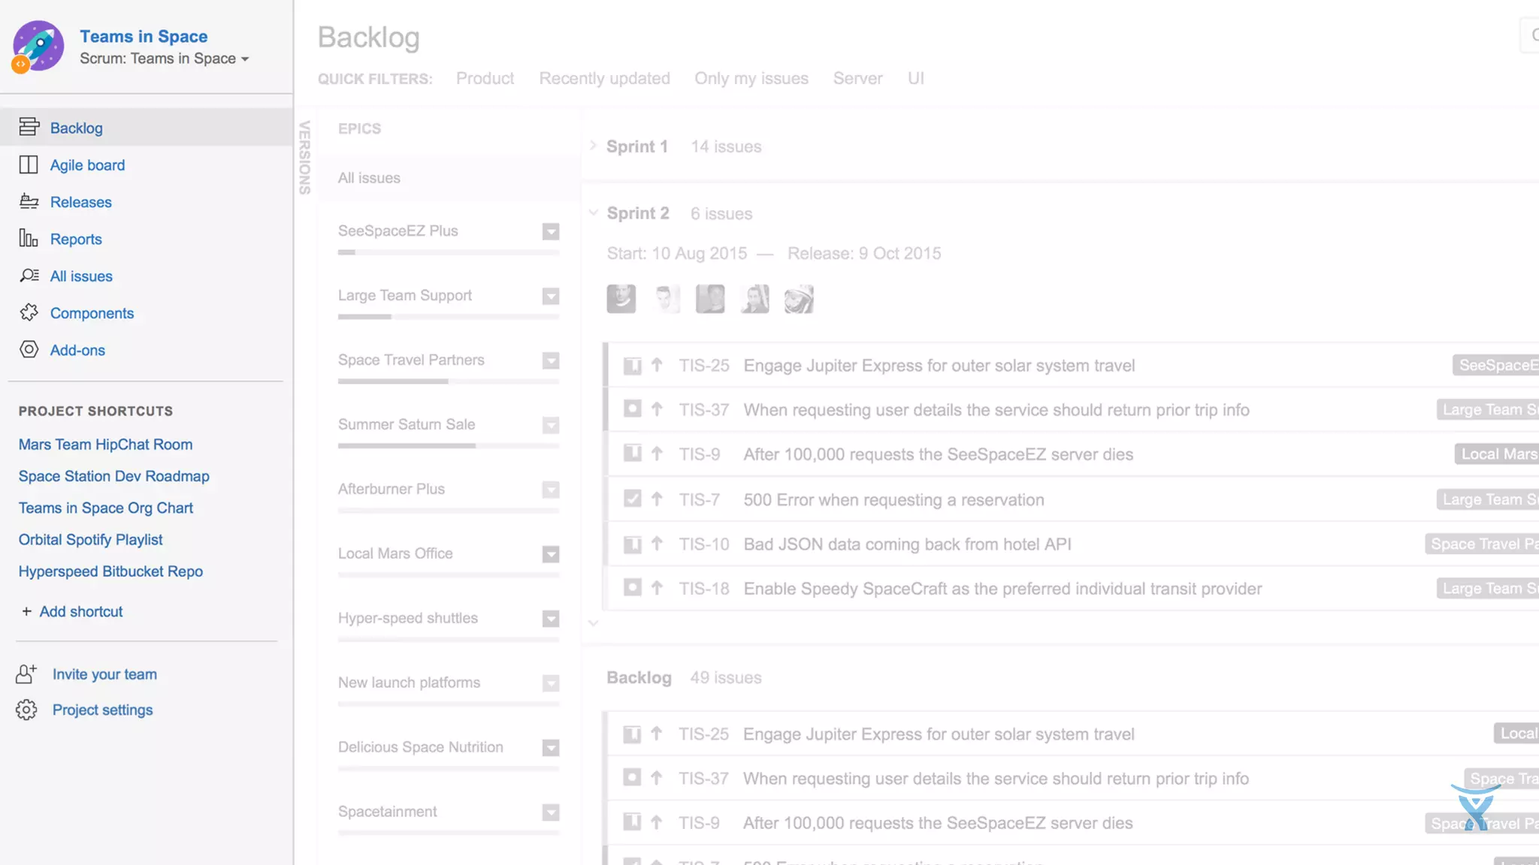Select All issues in Epics panel
The width and height of the screenshot is (1539, 865).
point(369,178)
